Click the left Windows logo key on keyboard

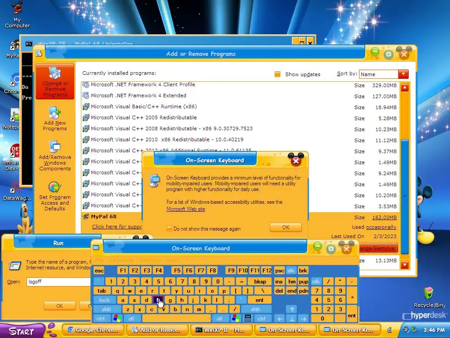pos(117,318)
